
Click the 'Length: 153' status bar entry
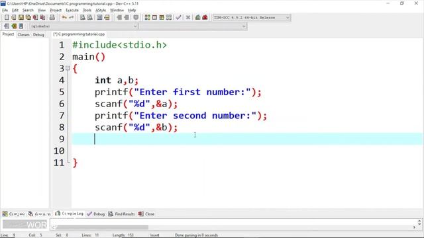coord(123,235)
